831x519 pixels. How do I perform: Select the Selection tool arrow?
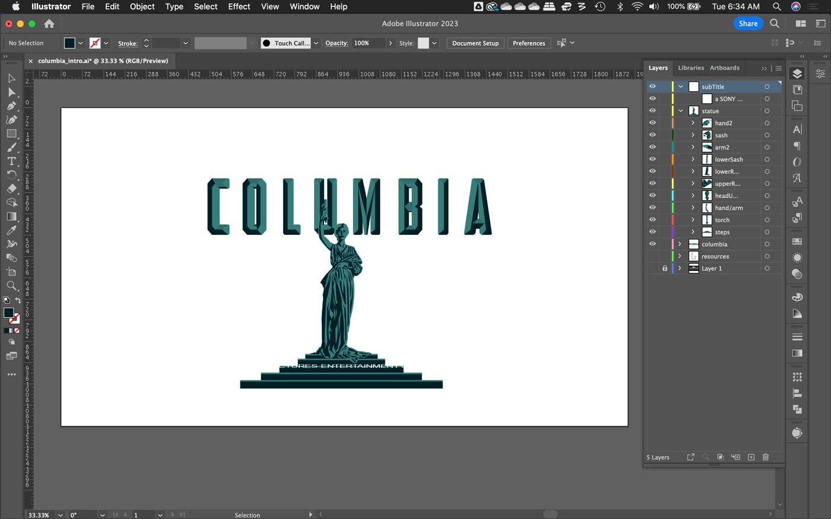pyautogui.click(x=11, y=78)
